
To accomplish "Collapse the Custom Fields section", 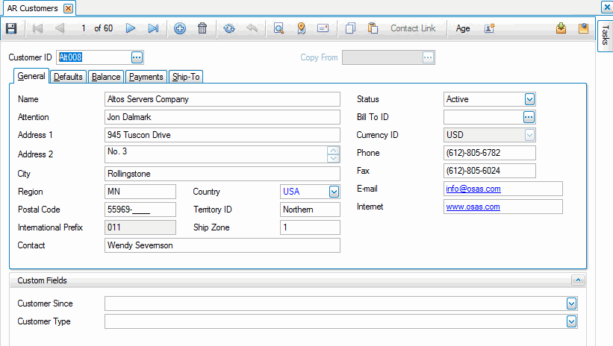I will (x=576, y=280).
